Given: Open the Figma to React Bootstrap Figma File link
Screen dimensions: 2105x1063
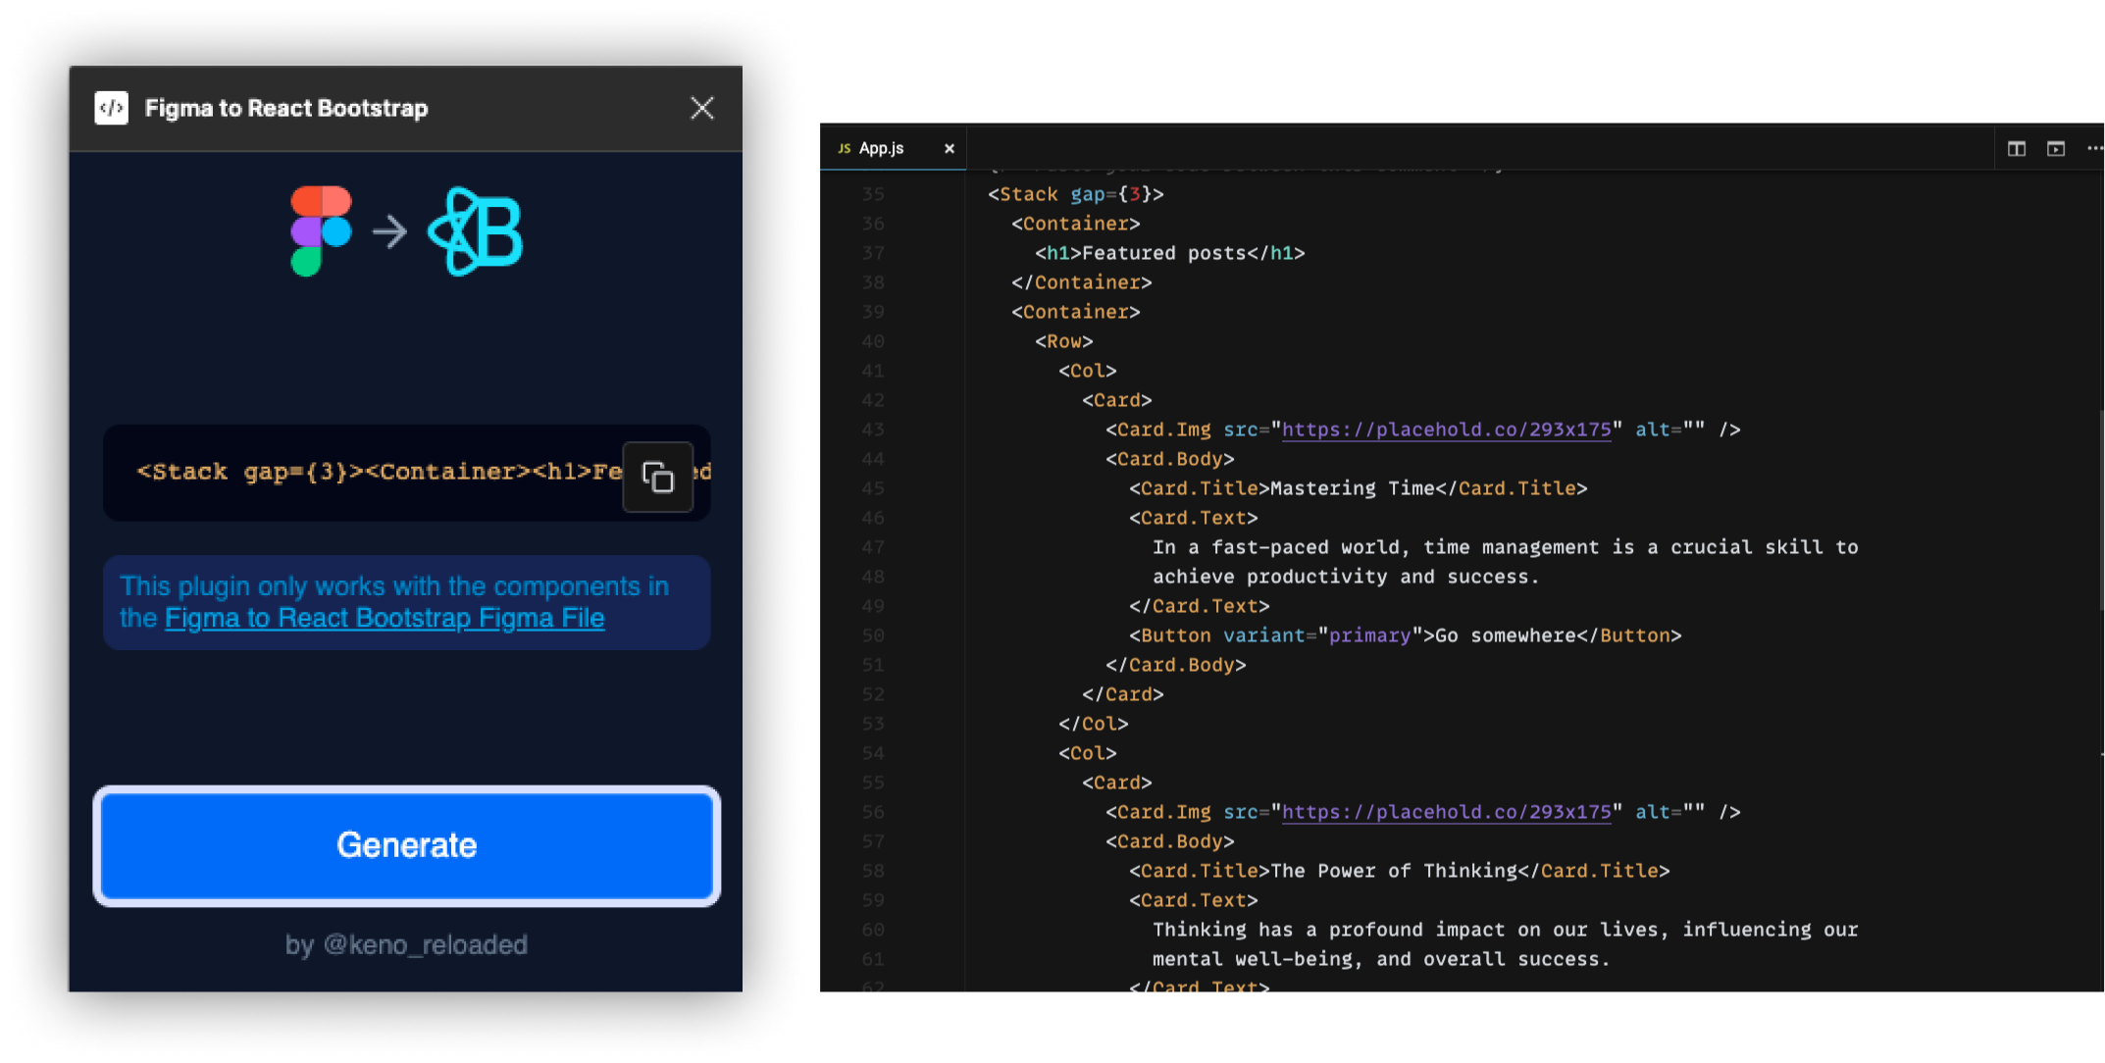Looking at the screenshot, I should click(385, 618).
